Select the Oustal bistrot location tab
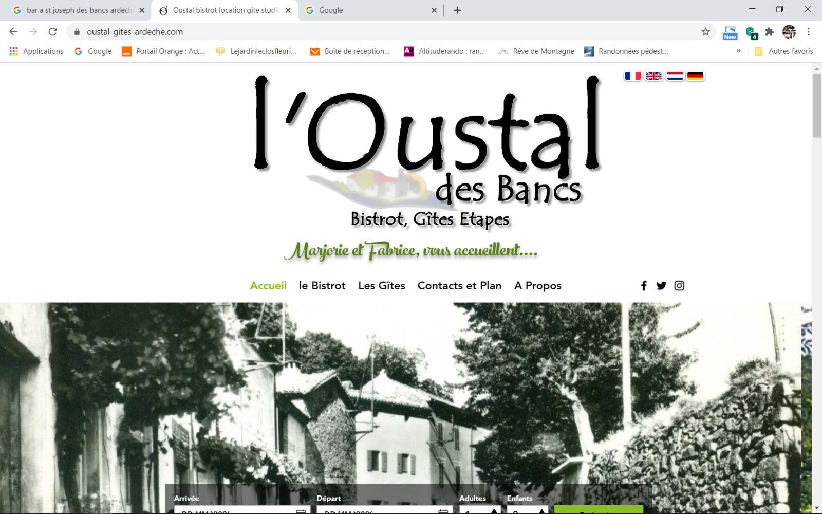Screen dimensions: 822x514 (225, 10)
